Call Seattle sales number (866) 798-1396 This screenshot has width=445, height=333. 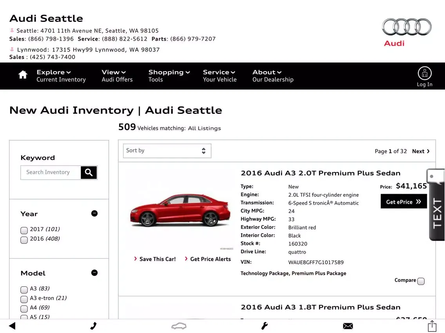[x=51, y=39]
